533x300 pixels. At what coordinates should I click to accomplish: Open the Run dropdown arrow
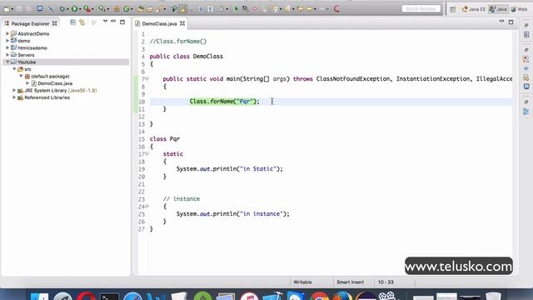(80, 9)
